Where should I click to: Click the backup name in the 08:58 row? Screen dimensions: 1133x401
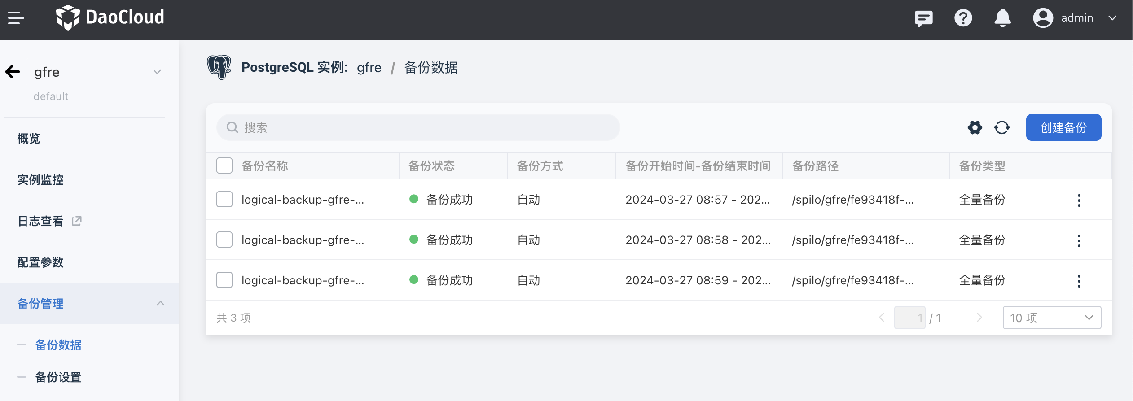tap(303, 240)
